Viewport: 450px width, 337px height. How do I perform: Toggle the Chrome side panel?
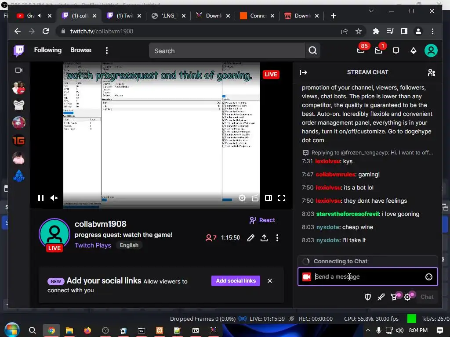[404, 31]
